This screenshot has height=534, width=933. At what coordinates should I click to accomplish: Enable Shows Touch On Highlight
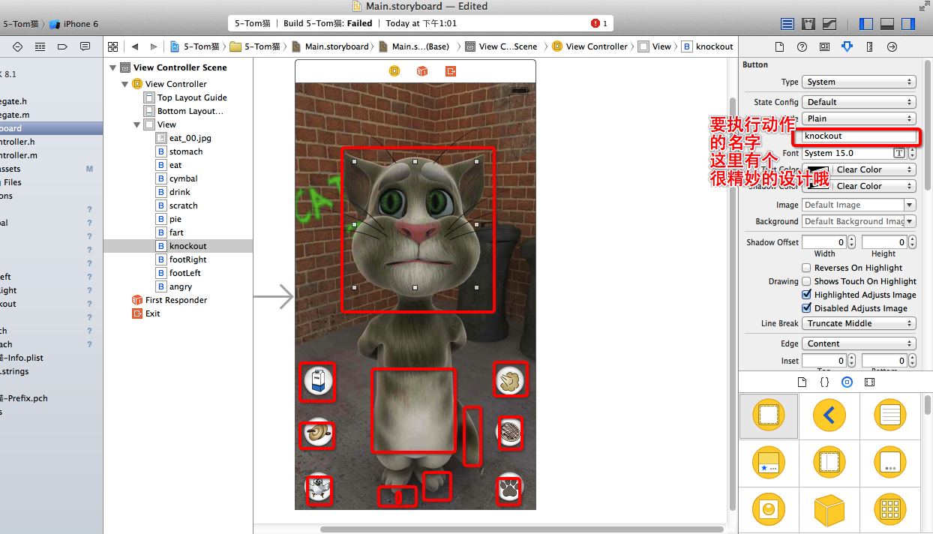(807, 281)
